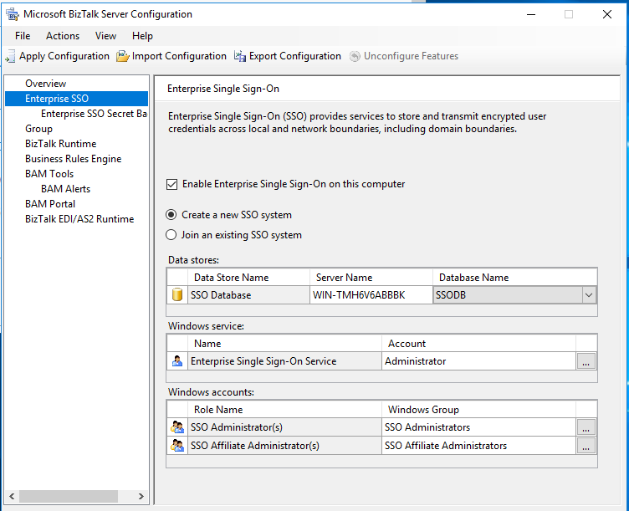Click the Database Name column header
The image size is (629, 511).
[515, 278]
